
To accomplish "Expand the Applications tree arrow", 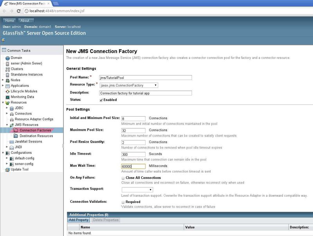I will tap(3, 85).
